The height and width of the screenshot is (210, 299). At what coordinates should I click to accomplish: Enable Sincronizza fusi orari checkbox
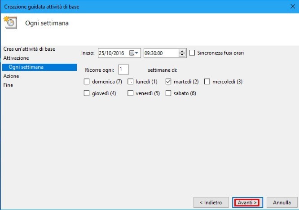(193, 53)
